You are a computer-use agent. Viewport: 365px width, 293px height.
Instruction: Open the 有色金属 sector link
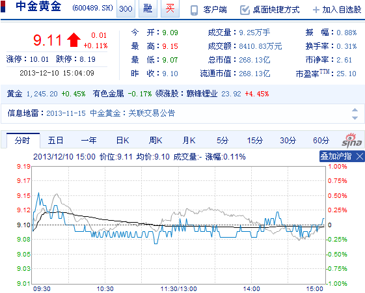(x=108, y=94)
